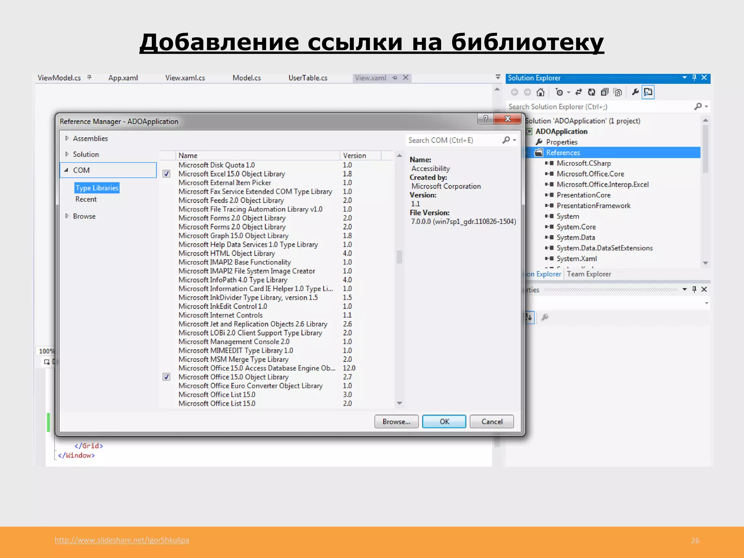
Task: Switch to the View.xaml.cs tab
Action: pos(185,78)
